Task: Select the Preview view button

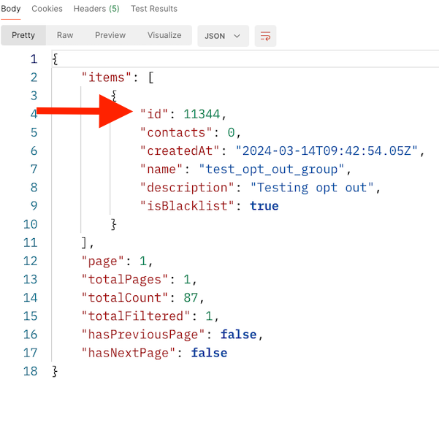Action: click(x=110, y=35)
